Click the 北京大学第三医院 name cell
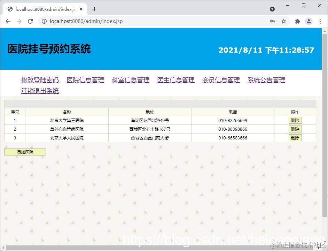The height and width of the screenshot is (251, 328). [x=67, y=121]
